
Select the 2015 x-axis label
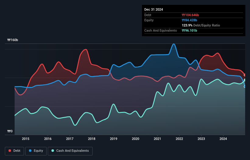[x=26, y=139]
